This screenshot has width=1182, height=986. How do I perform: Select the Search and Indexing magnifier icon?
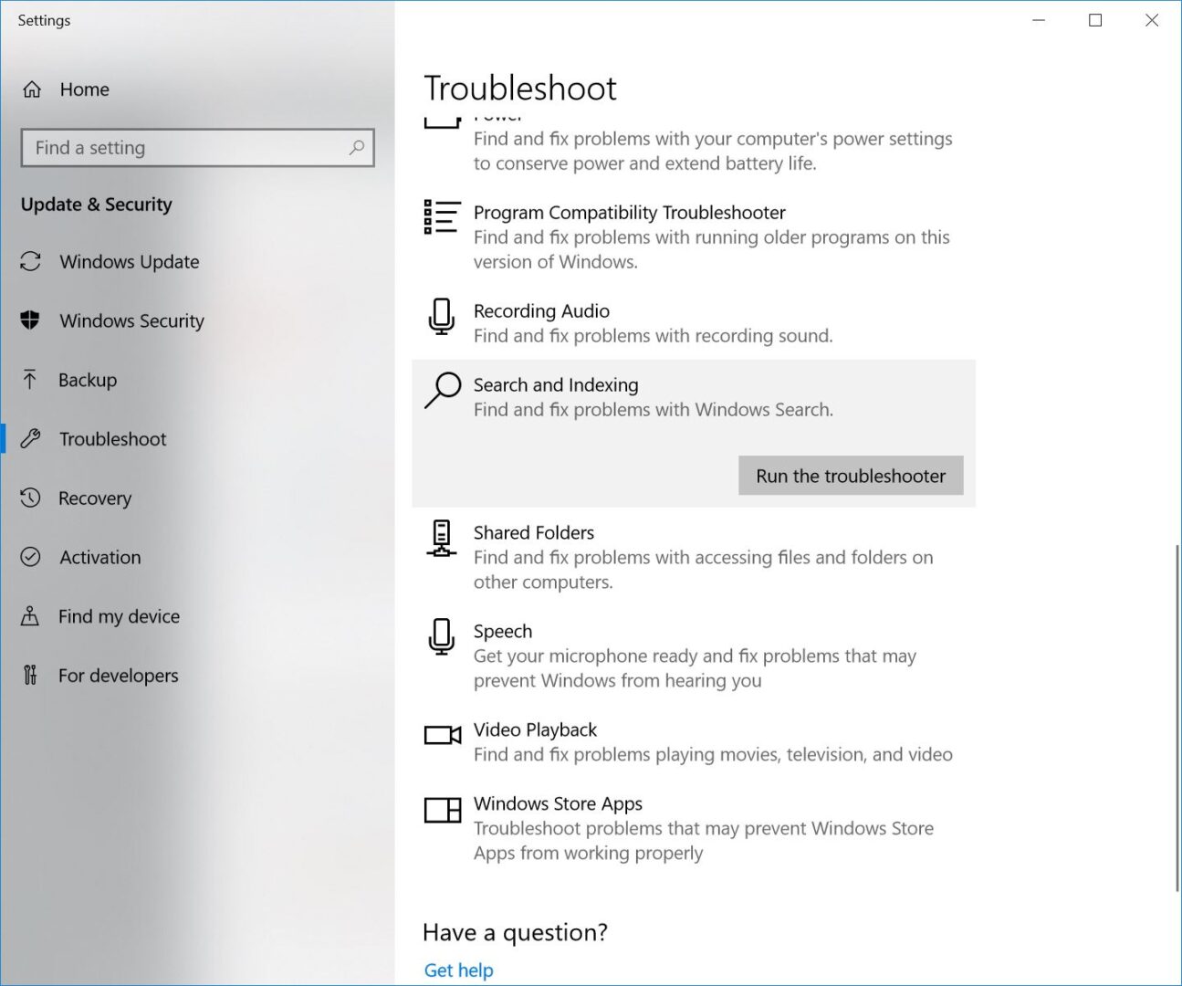click(x=442, y=391)
